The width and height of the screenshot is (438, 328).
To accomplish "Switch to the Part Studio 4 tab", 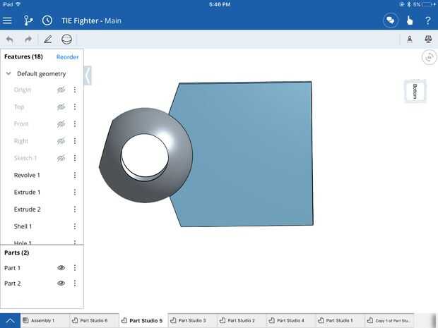I will pos(290,320).
